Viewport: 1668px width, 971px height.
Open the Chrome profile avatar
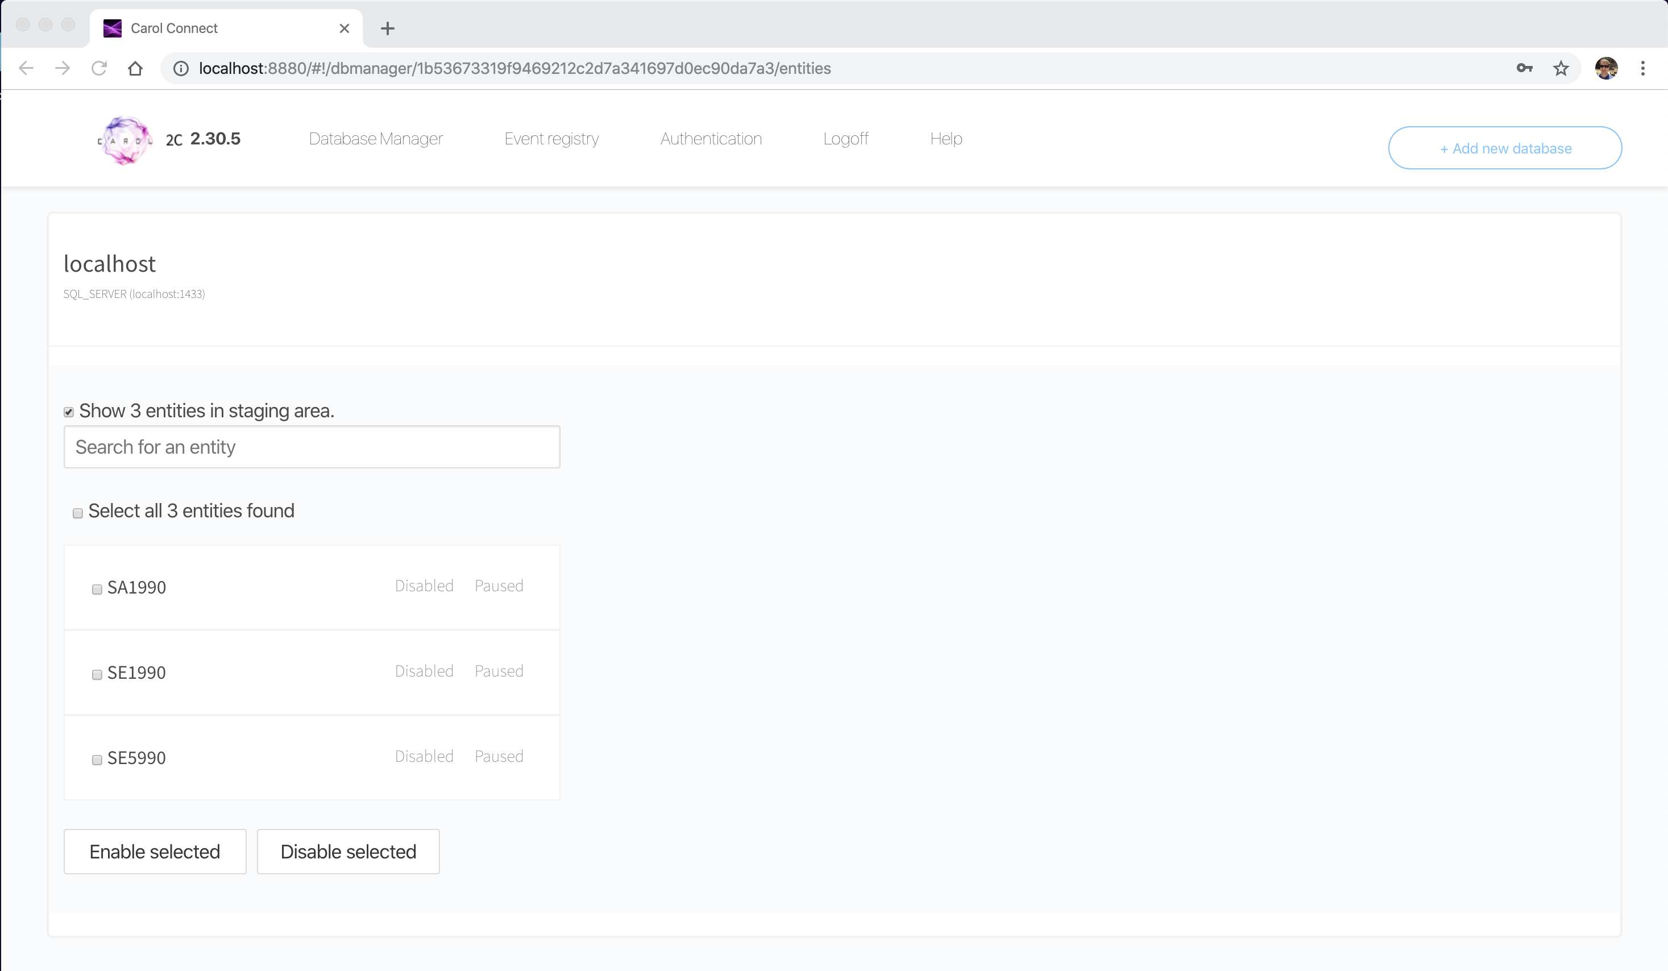click(1607, 68)
